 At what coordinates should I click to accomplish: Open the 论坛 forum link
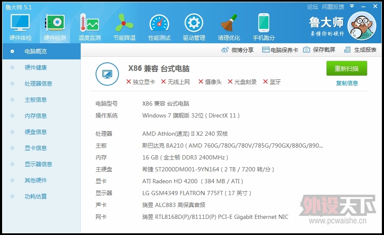click(313, 7)
